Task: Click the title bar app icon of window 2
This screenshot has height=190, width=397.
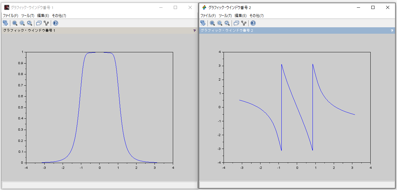Action: coord(204,7)
